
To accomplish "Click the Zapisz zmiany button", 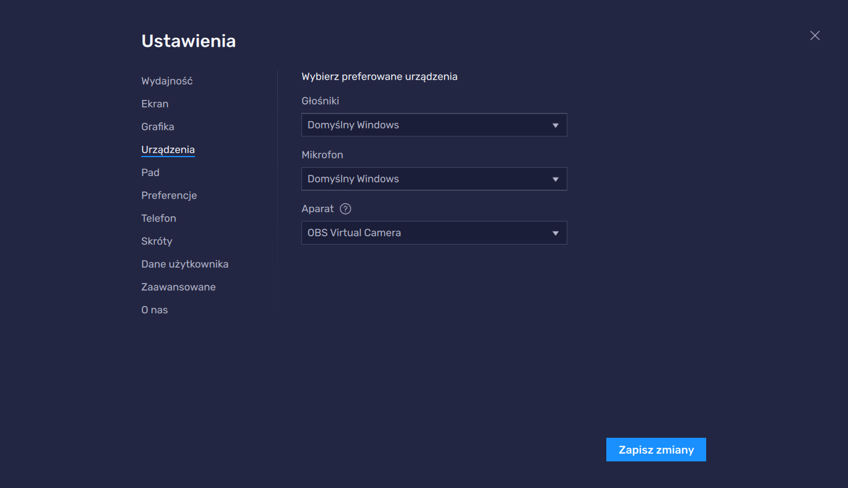I will tap(656, 450).
